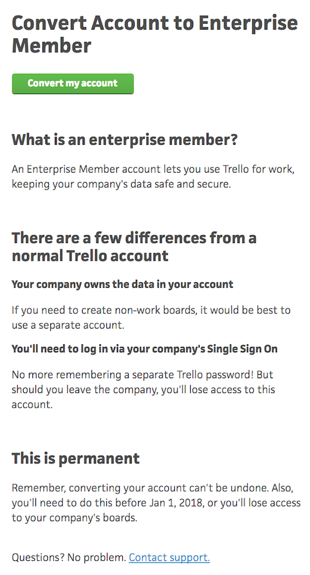Click the text 'you'll lose access to this account'
310x575 pixels.
(143, 397)
